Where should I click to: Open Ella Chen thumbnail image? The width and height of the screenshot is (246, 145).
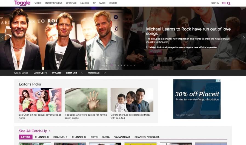(x=40, y=100)
